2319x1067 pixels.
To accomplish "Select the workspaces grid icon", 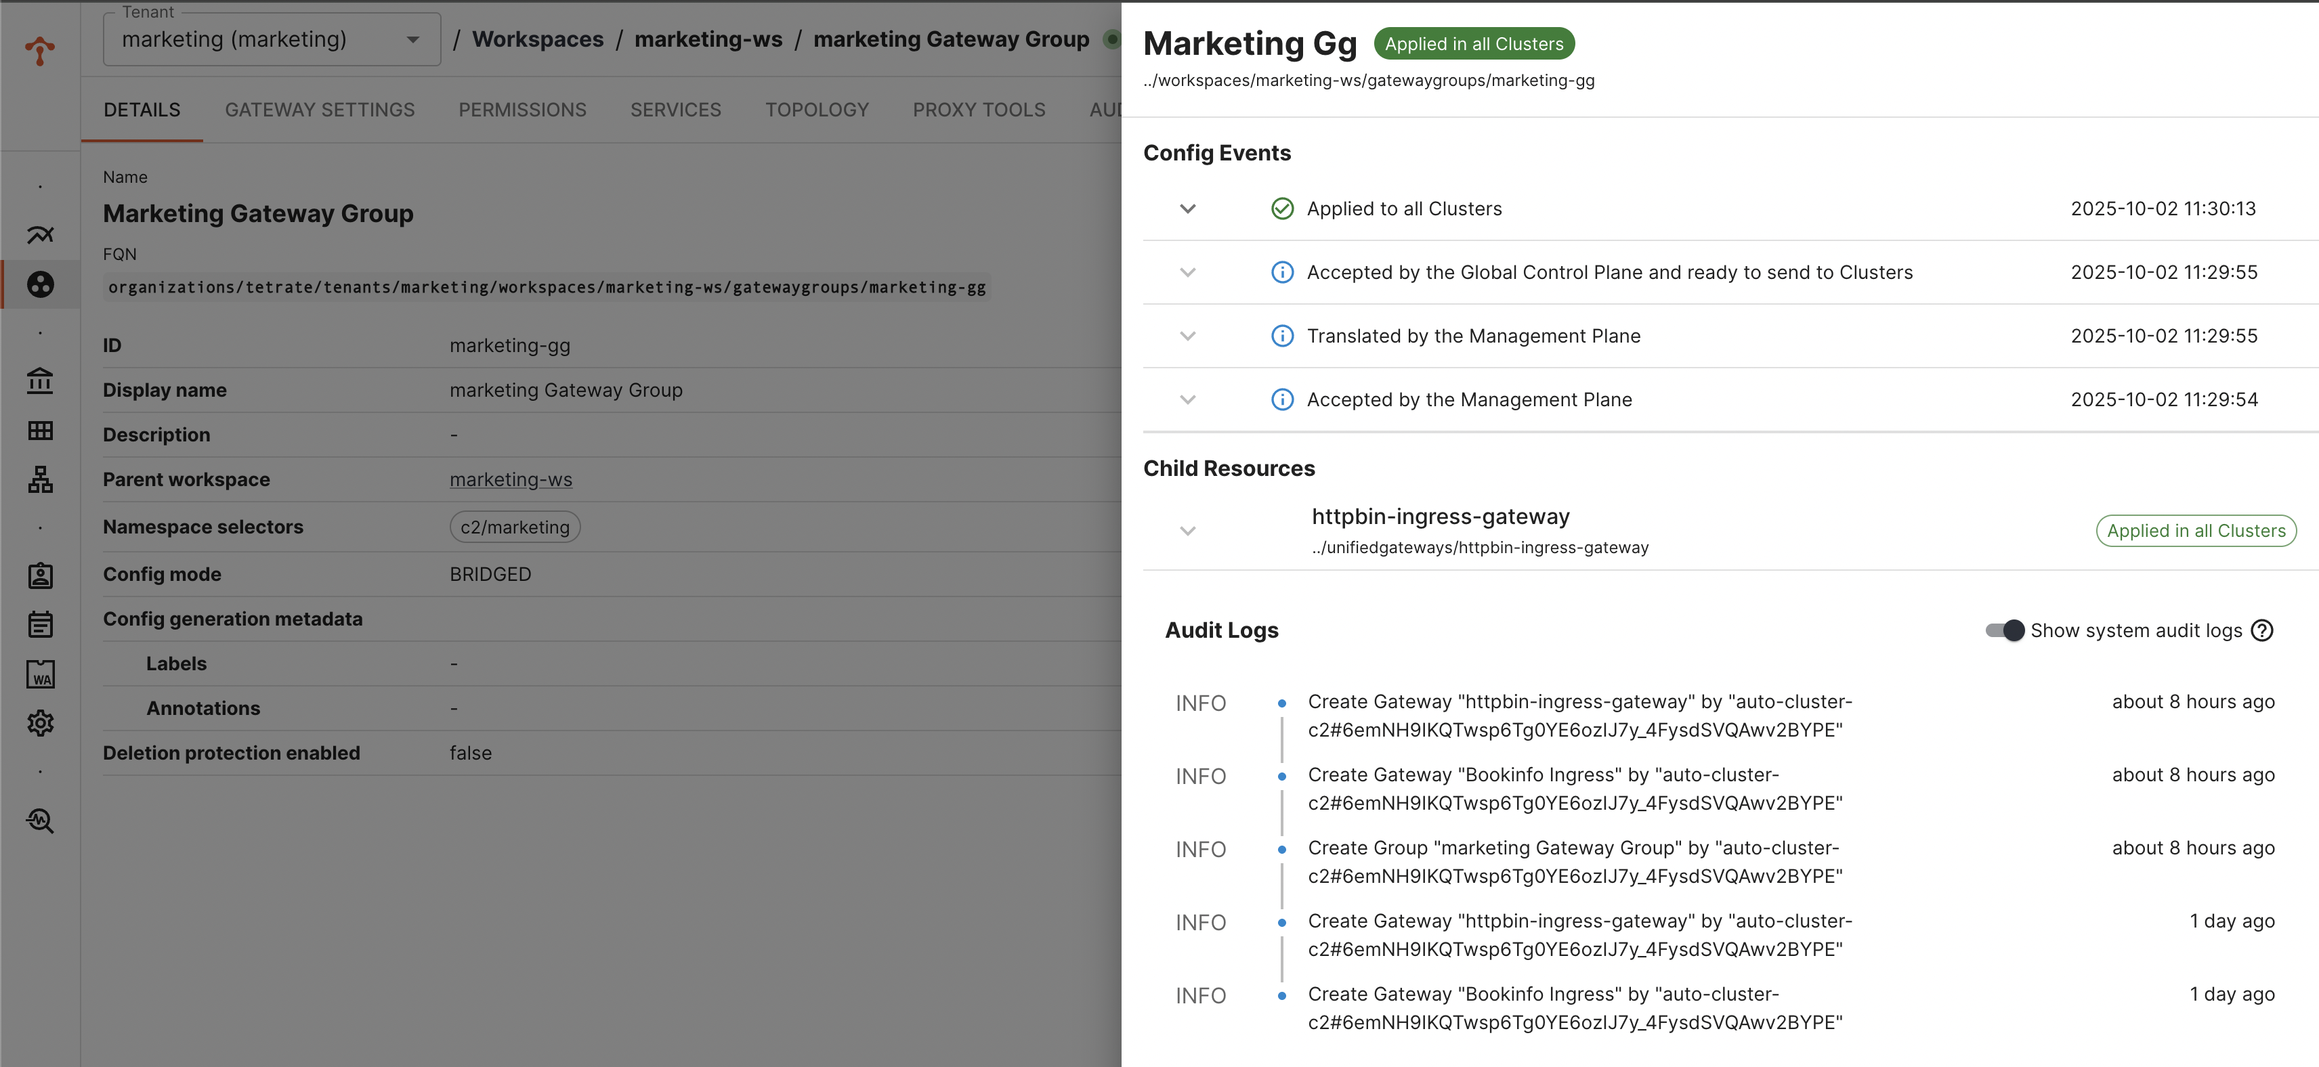I will (41, 430).
